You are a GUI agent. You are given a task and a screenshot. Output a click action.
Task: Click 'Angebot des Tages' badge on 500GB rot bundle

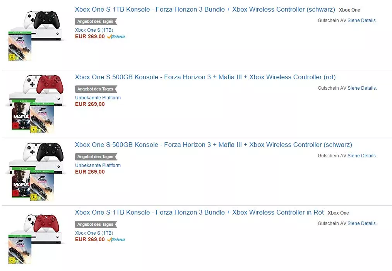[95, 89]
